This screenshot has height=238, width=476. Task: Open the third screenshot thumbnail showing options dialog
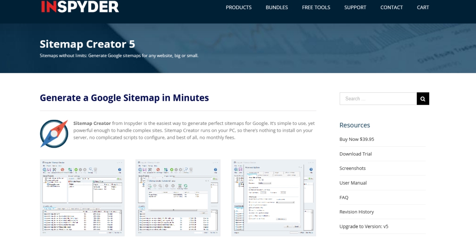click(274, 198)
